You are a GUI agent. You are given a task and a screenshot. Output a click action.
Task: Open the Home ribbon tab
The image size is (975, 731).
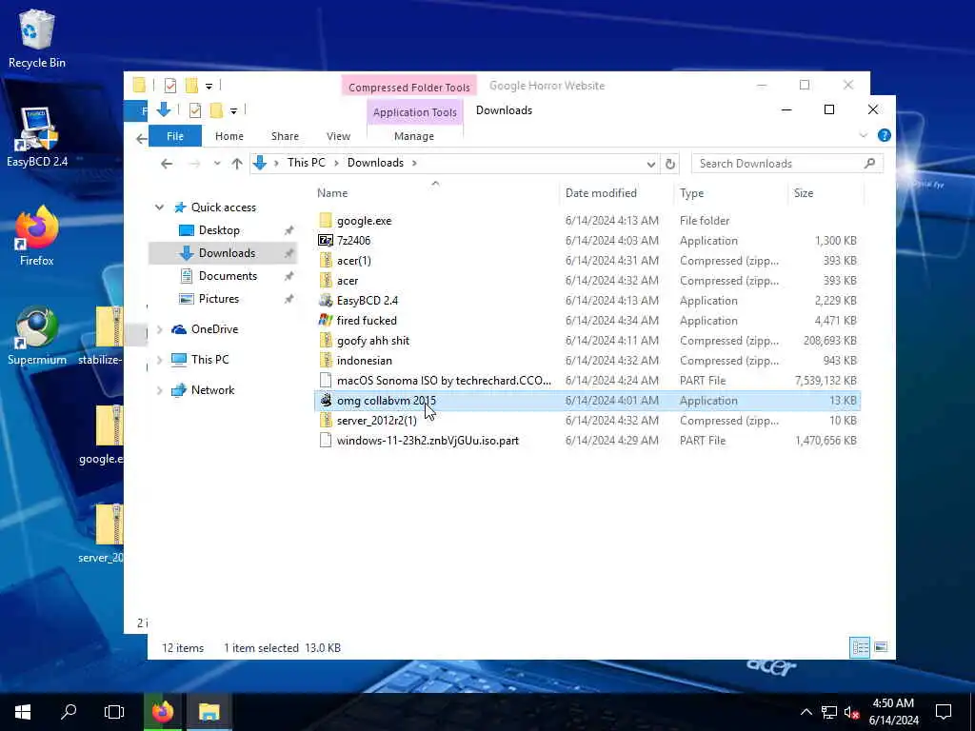[229, 136]
